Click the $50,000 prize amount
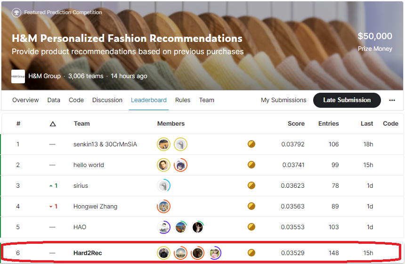Image resolution: width=405 pixels, height=264 pixels. click(375, 36)
